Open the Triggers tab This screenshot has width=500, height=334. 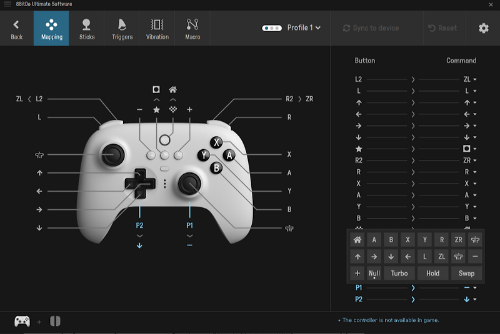[122, 29]
